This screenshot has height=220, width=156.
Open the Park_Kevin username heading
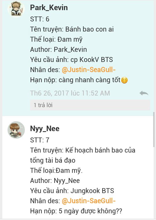49,8
